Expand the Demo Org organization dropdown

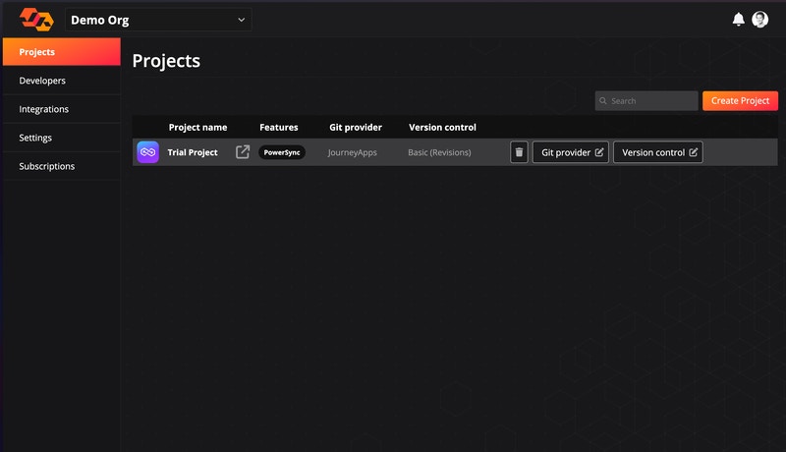158,20
